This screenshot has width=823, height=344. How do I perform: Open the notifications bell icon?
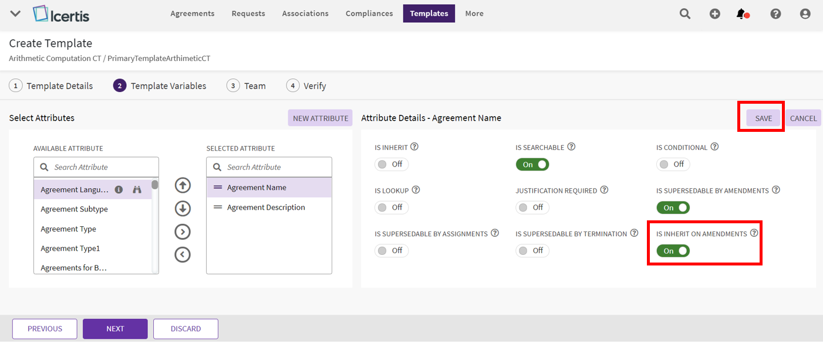742,13
